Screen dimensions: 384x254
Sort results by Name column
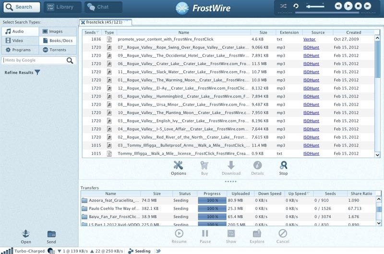(184, 32)
